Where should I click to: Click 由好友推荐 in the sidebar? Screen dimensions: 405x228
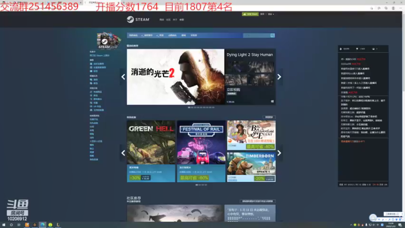[x=99, y=64]
